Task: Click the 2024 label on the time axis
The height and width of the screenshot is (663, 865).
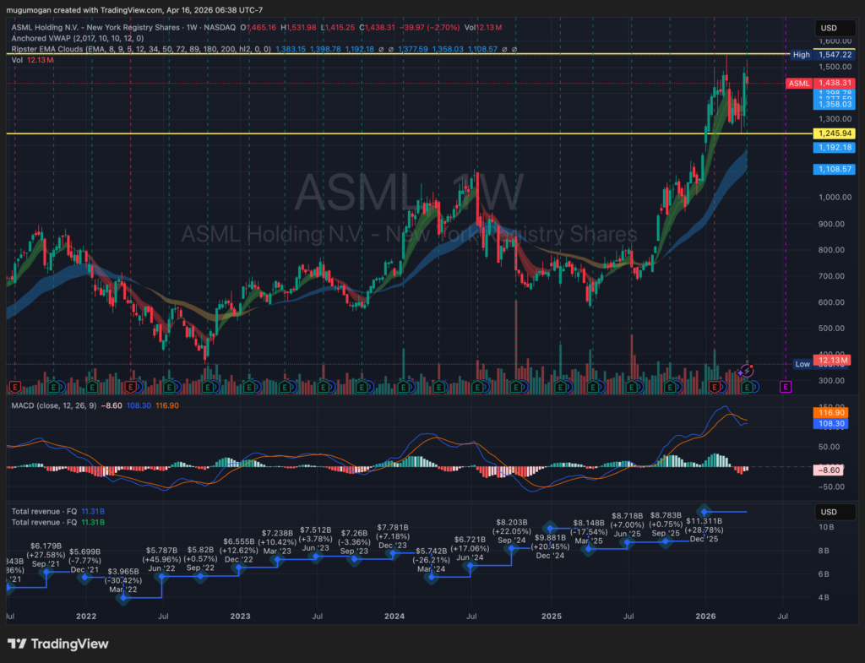Action: [x=394, y=617]
